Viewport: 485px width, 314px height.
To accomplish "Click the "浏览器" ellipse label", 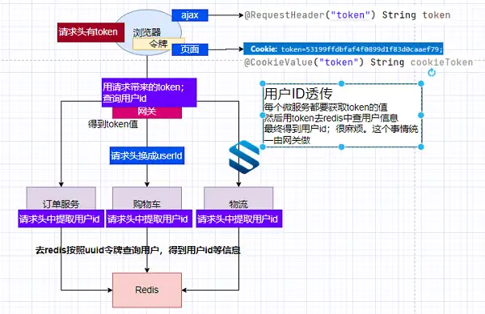I will pyautogui.click(x=147, y=32).
